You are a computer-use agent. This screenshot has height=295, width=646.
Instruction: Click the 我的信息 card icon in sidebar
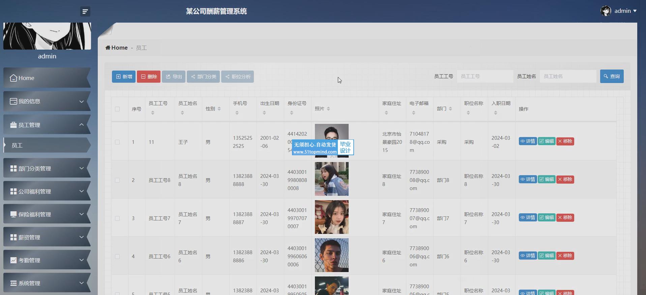pyautogui.click(x=13, y=101)
